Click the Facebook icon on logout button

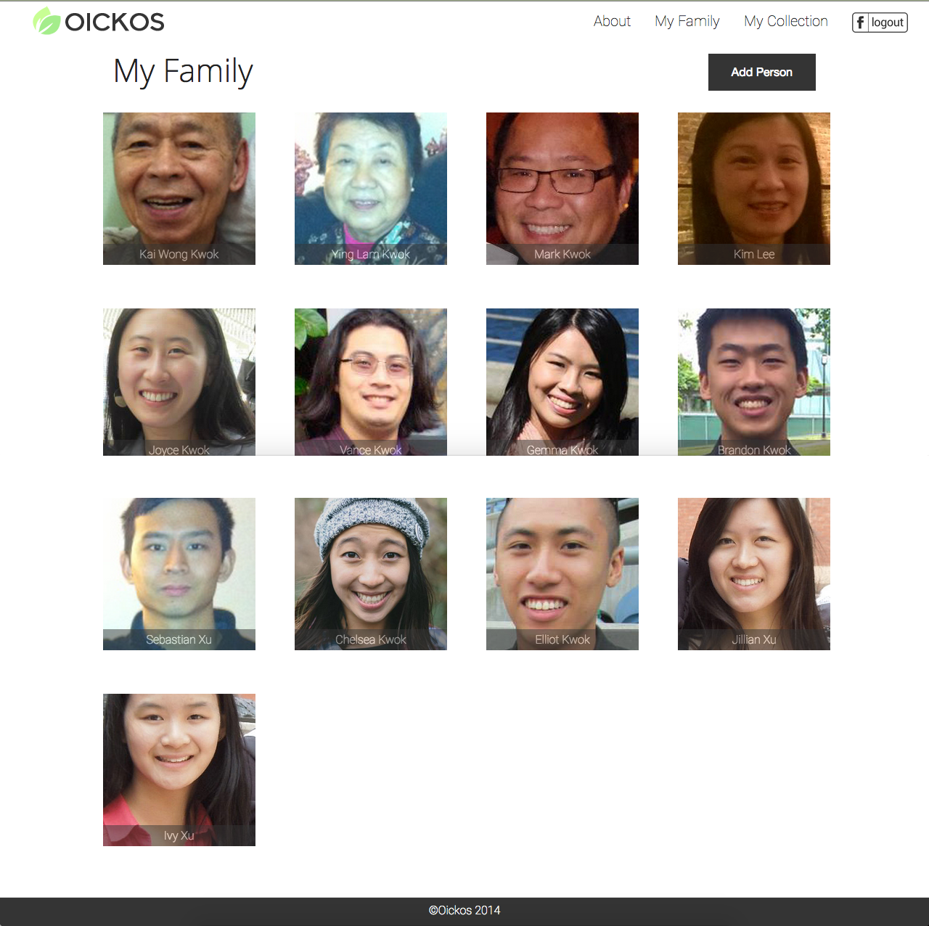coord(860,22)
